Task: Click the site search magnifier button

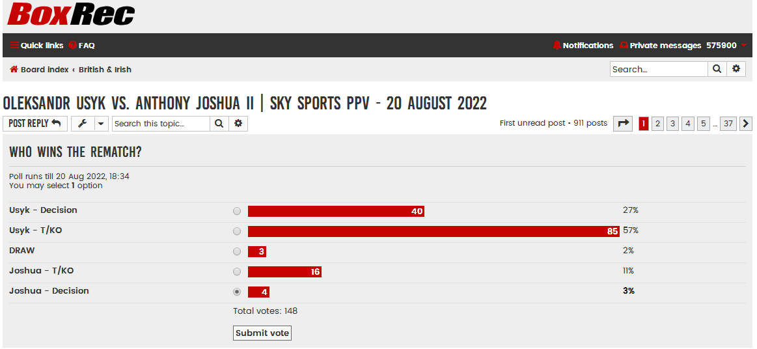Action: click(x=717, y=69)
